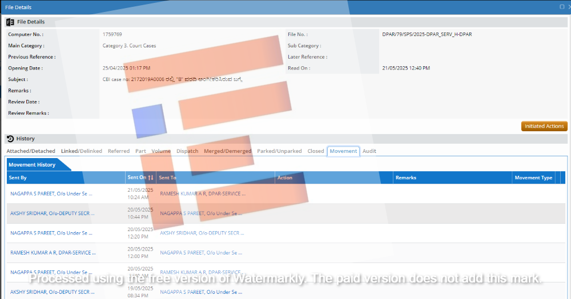Show the Merged/Demerged tab
The image size is (571, 299).
click(x=227, y=151)
